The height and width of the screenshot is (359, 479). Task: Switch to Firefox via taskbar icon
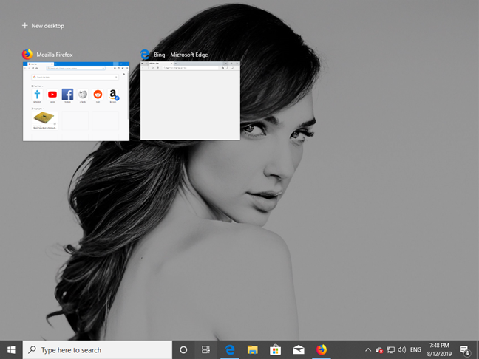322,350
